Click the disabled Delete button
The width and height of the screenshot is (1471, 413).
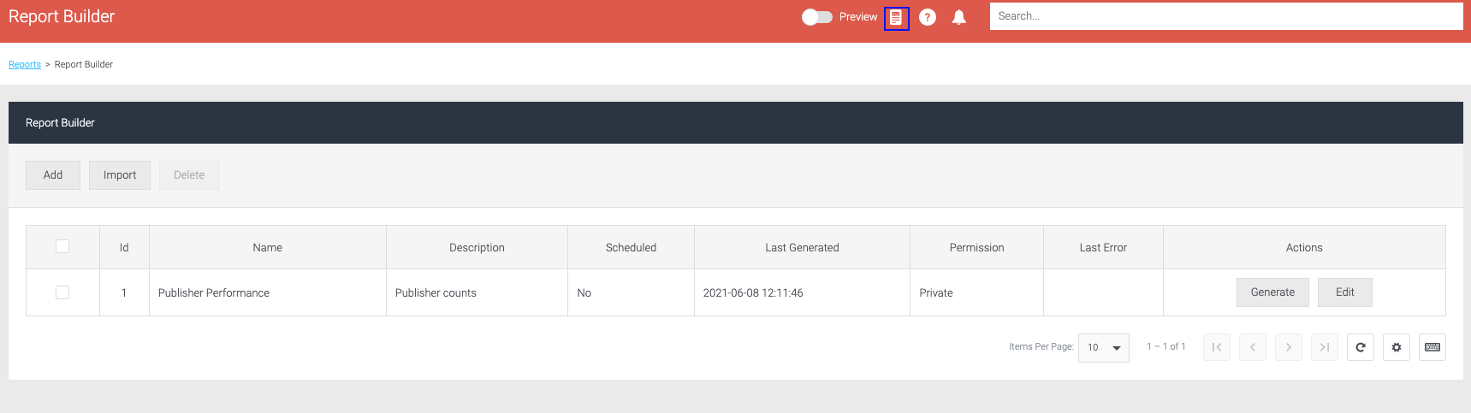(189, 175)
